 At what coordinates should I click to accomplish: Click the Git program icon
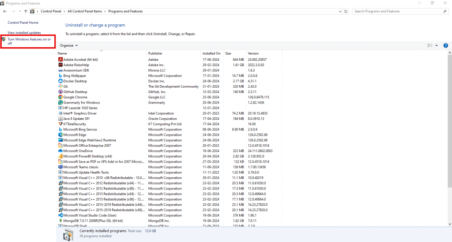[x=60, y=86]
